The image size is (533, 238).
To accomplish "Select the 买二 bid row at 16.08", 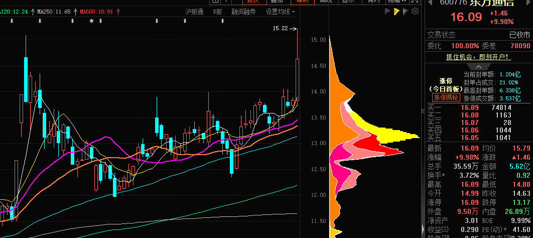I will 479,115.
